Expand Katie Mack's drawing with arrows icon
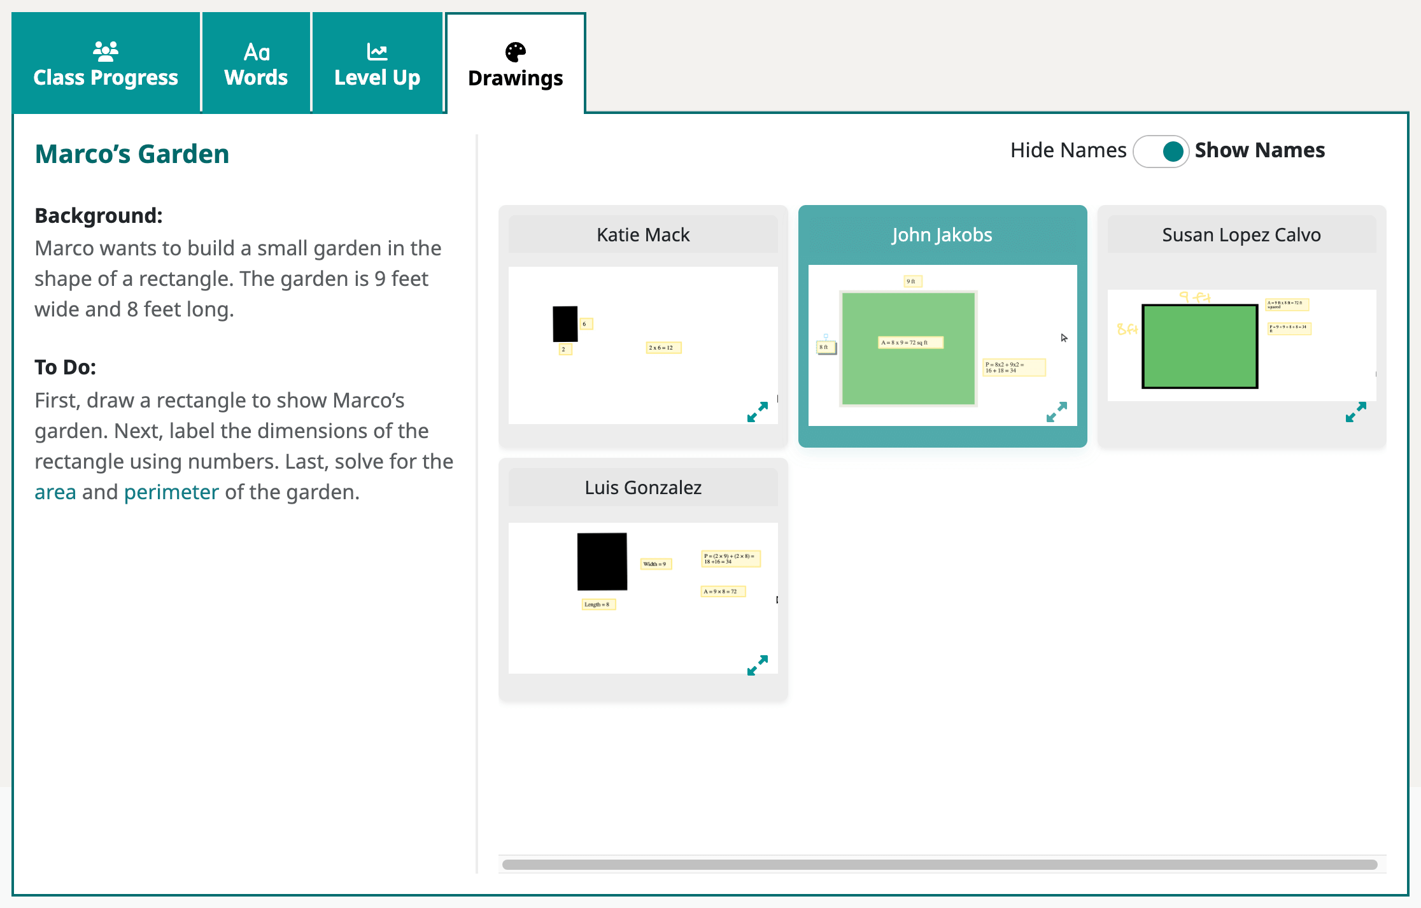Screen dimensions: 1421x908 [757, 412]
